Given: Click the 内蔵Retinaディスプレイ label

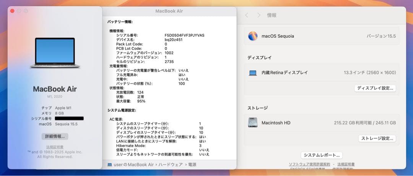Looking at the screenshot, I should 285,73.
